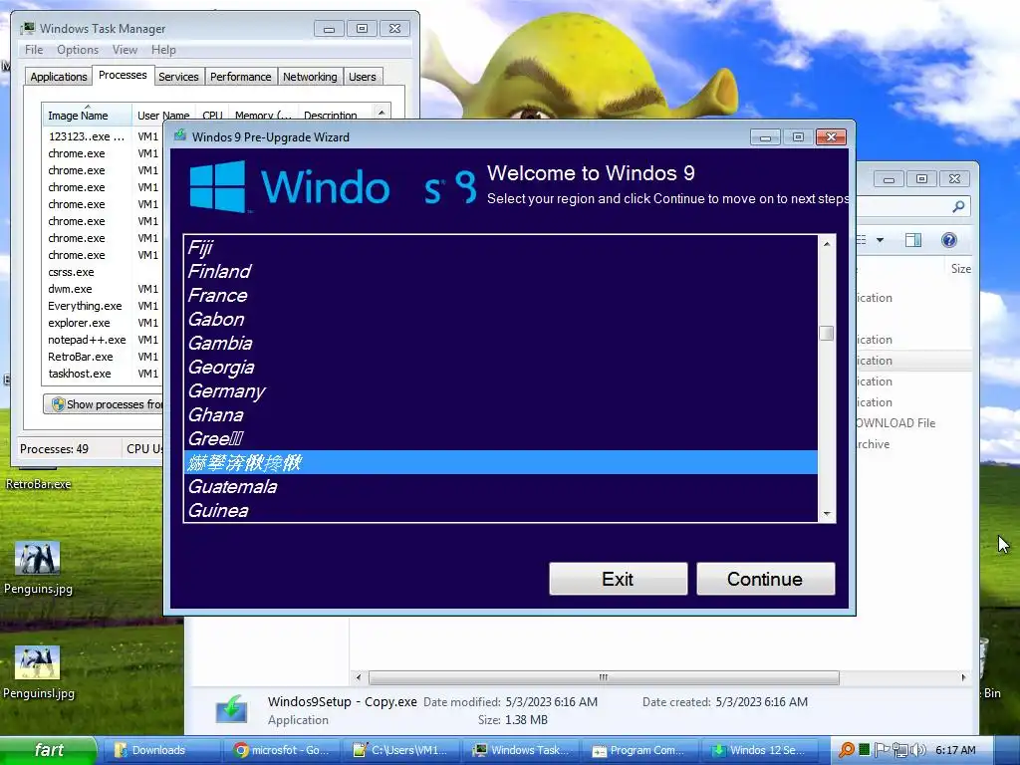Image resolution: width=1020 pixels, height=765 pixels.
Task: Toggle the Explorer preview pane icon
Action: point(913,240)
